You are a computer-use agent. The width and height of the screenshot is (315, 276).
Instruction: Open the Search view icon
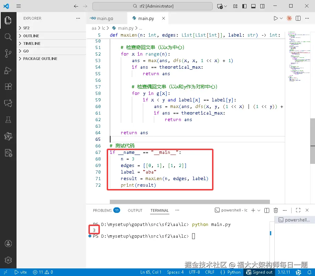click(x=8, y=37)
